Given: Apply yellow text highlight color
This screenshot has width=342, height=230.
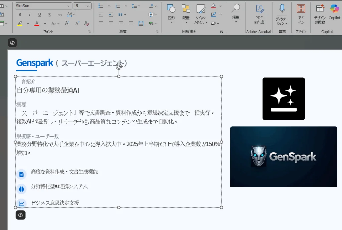Looking at the screenshot, I should point(20,24).
